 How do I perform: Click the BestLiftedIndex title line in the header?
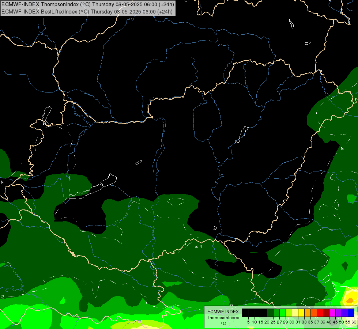click(87, 12)
